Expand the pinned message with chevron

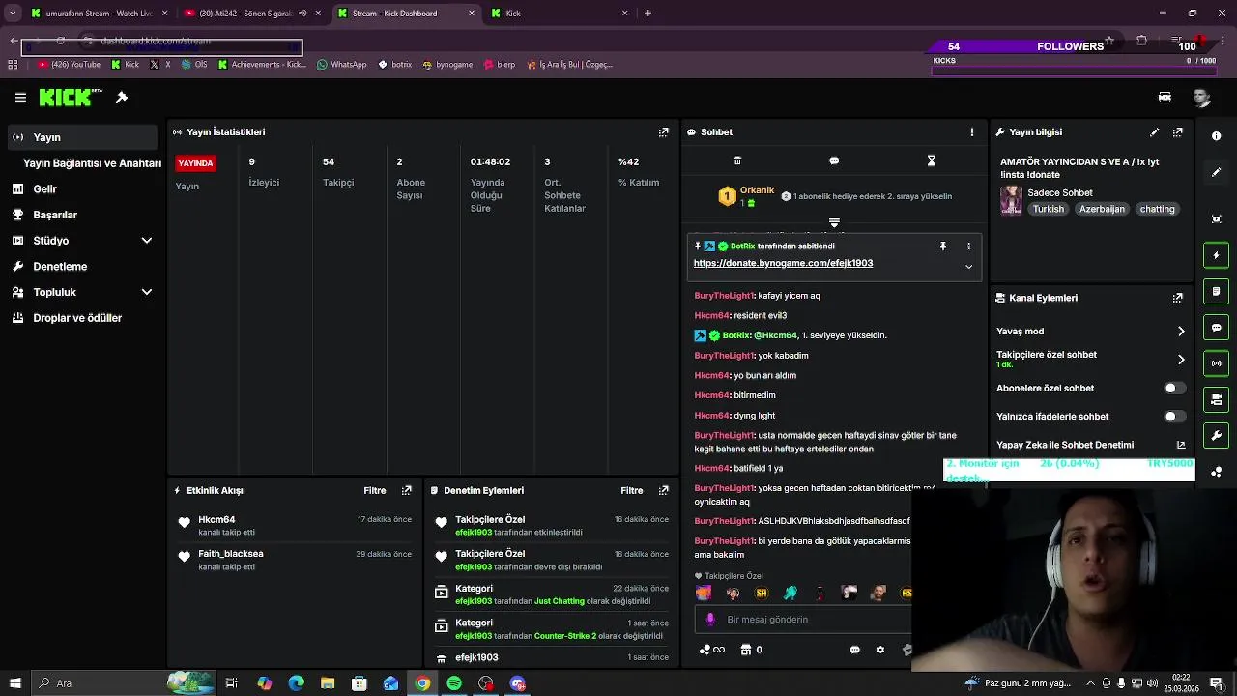tap(968, 267)
